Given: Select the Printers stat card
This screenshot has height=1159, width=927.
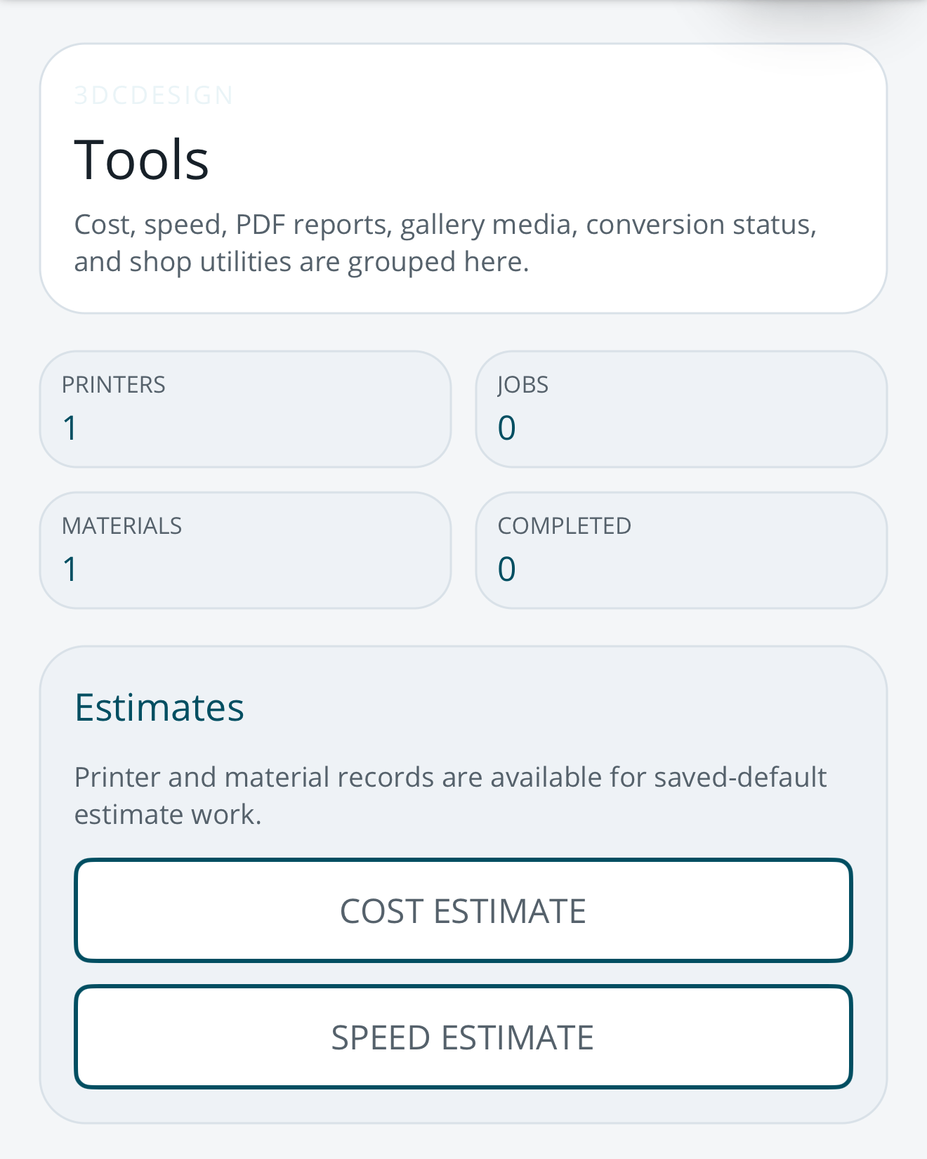Looking at the screenshot, I should click(x=245, y=409).
